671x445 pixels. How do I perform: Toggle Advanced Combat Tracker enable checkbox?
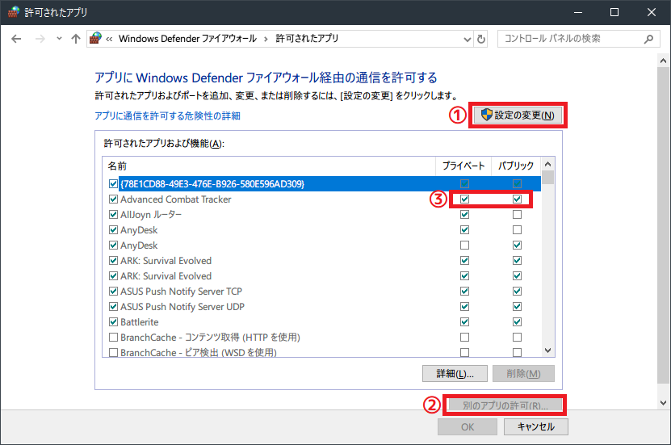[113, 199]
